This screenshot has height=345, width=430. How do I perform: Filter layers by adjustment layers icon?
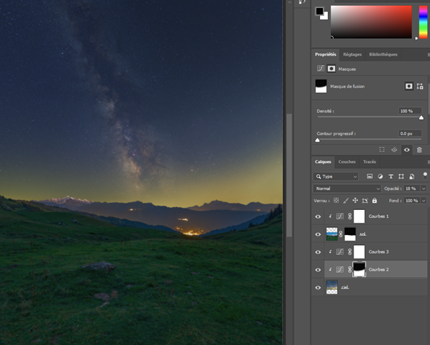[x=380, y=176]
